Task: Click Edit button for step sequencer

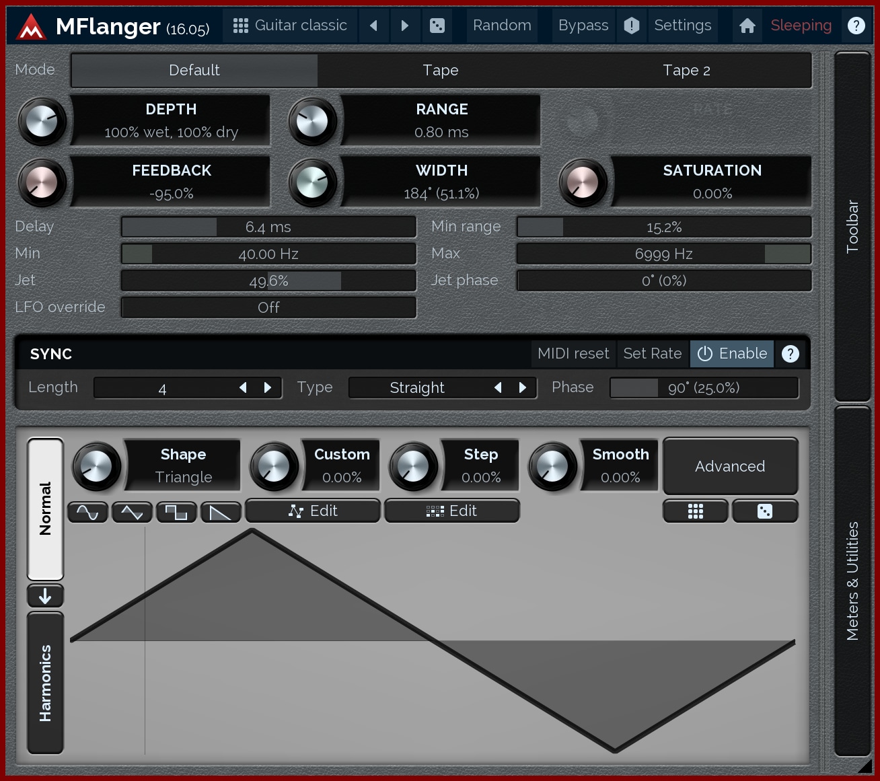Action: coord(452,511)
